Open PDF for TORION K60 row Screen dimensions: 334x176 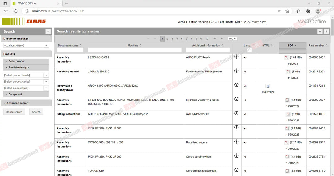point(287,171)
